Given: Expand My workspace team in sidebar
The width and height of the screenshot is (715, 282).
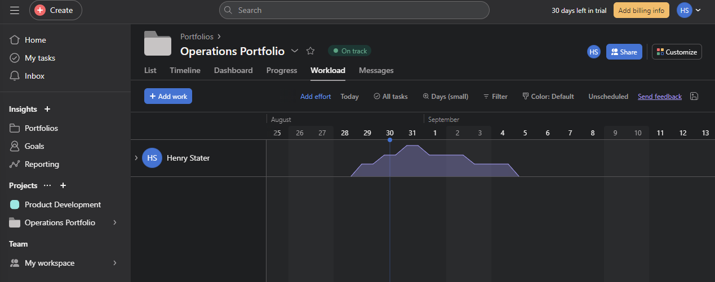Looking at the screenshot, I should coord(115,263).
